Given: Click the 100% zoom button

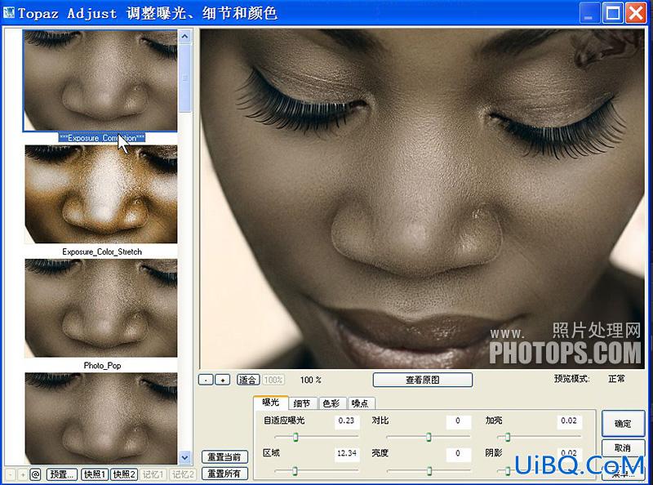Looking at the screenshot, I should 273,380.
